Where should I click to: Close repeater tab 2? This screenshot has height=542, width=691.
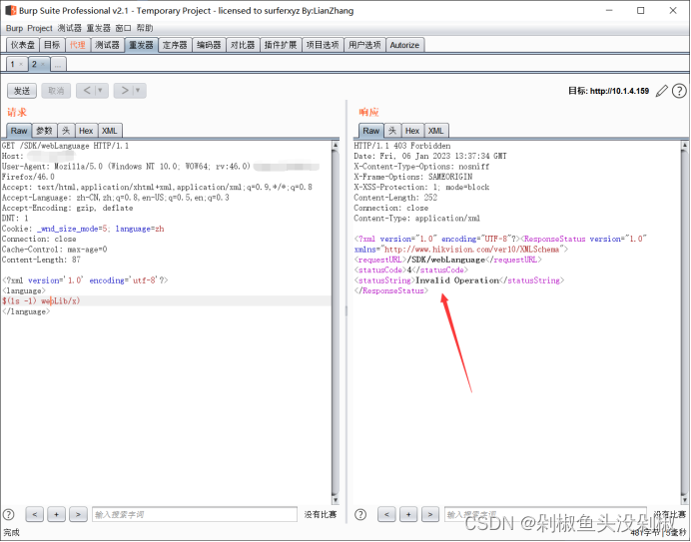point(43,64)
